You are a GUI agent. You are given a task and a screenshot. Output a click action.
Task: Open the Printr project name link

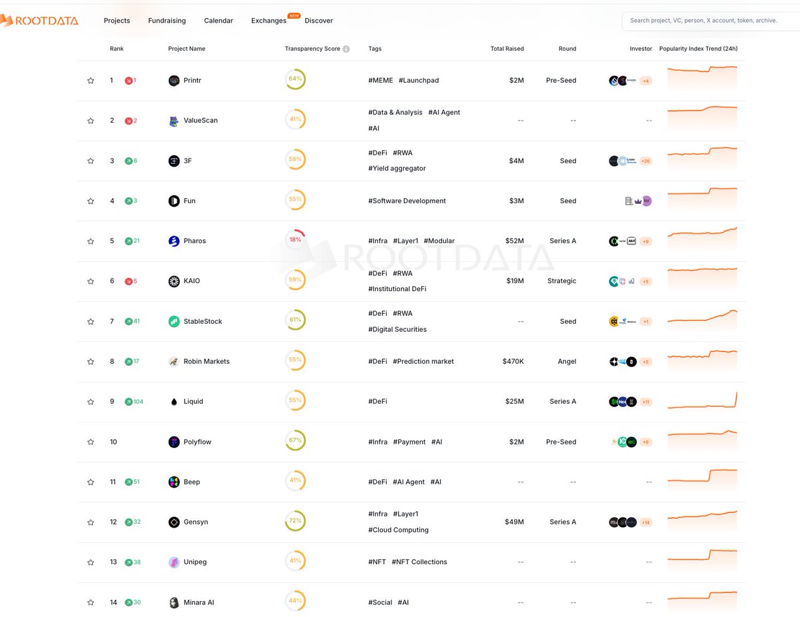[193, 81]
